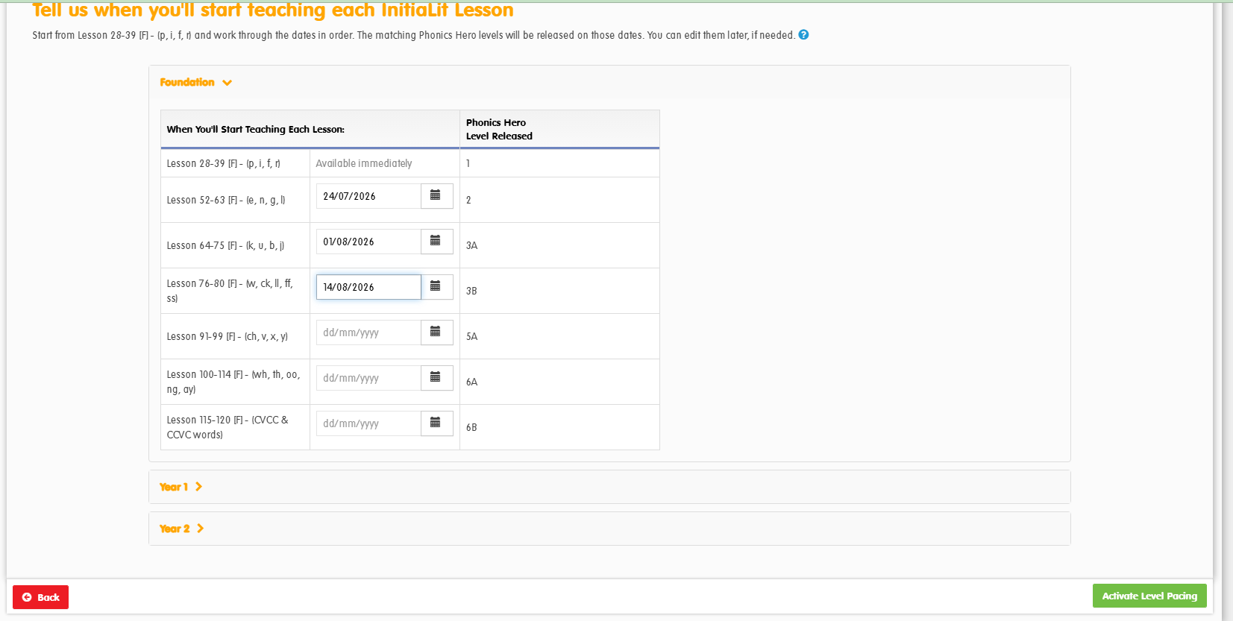Open calendar picker for Lesson 76-80
Image resolution: width=1233 pixels, height=621 pixels.
[x=436, y=287]
